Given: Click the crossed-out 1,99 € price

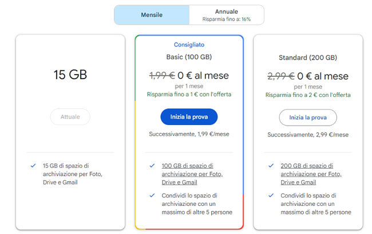Looking at the screenshot, I should [x=162, y=76].
